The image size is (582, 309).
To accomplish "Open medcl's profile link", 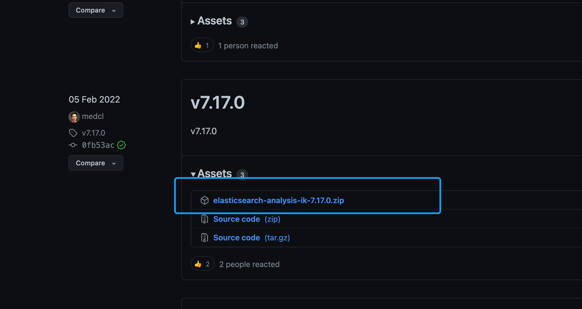I will (x=93, y=116).
